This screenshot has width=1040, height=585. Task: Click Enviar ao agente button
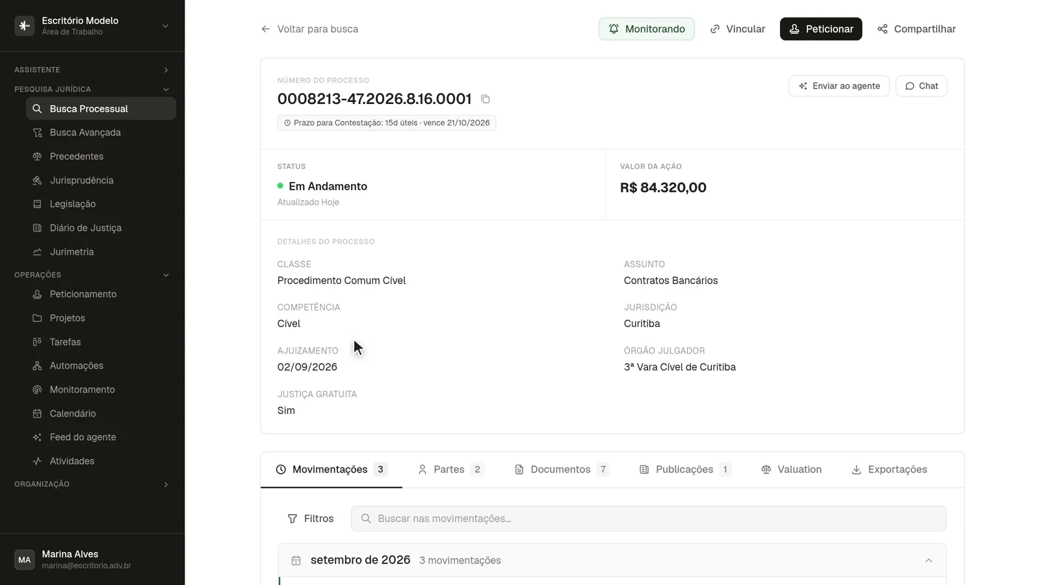click(839, 86)
